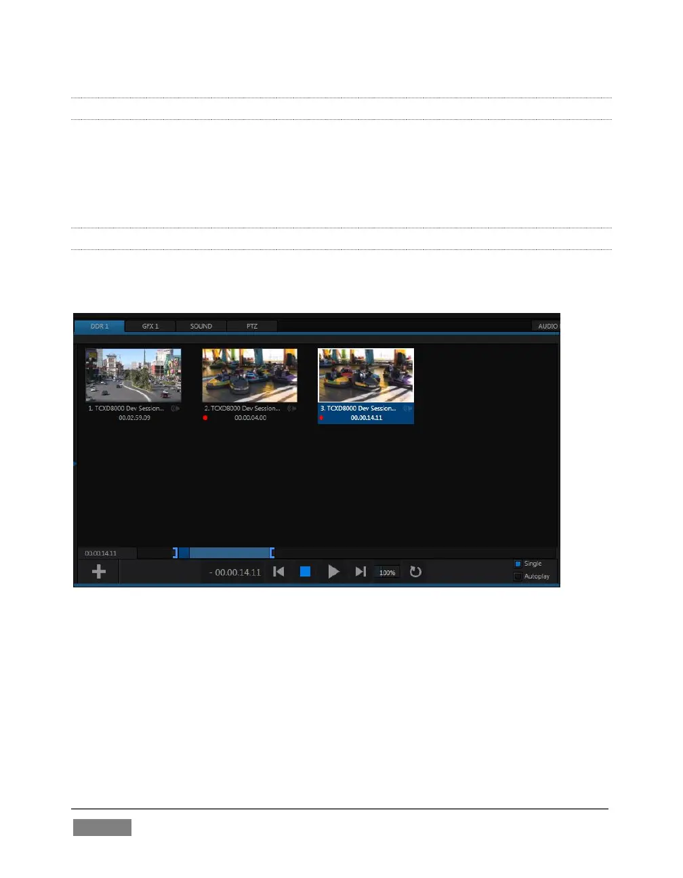The image size is (683, 878).
Task: Click clip 2 duration 00.00.04.00
Action: (250, 418)
